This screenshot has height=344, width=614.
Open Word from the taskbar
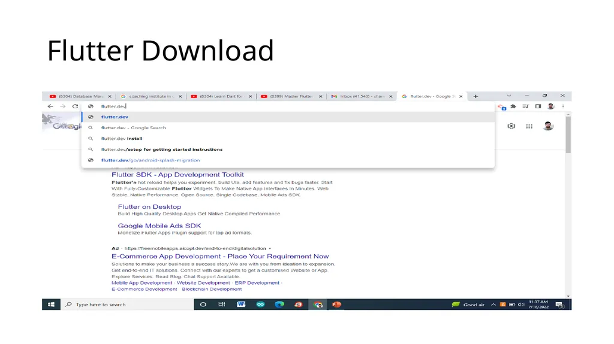click(x=241, y=305)
